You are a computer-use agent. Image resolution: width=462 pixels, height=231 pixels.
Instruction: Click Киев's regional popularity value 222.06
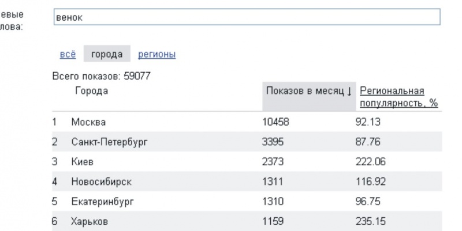[370, 162]
